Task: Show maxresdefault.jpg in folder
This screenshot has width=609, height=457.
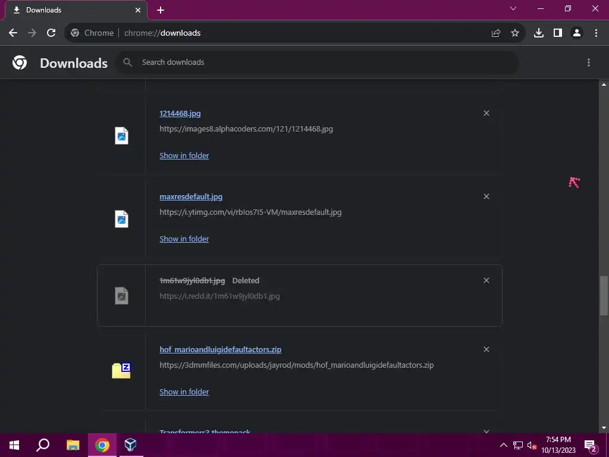Action: pos(184,239)
